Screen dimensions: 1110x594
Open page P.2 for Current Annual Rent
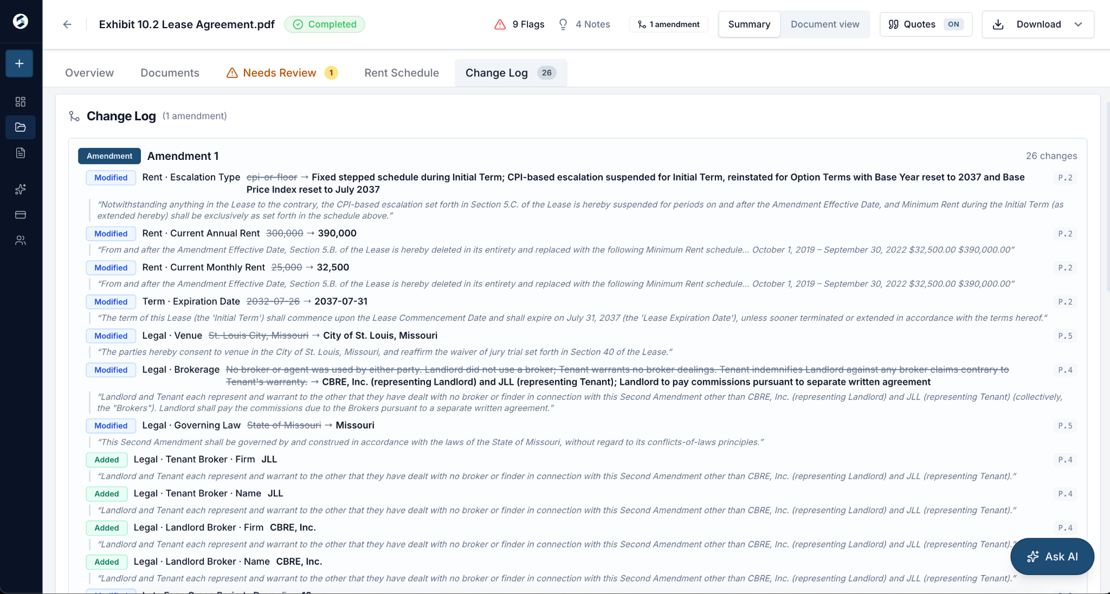1065,234
